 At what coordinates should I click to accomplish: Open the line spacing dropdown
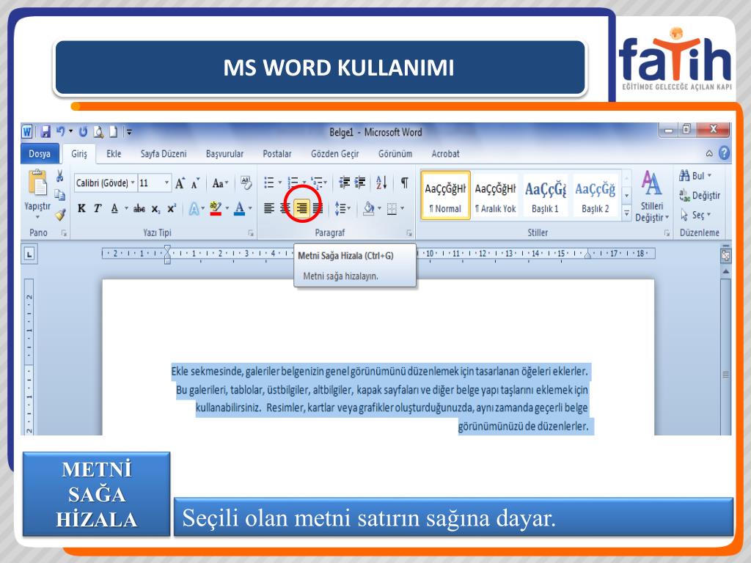click(x=342, y=208)
